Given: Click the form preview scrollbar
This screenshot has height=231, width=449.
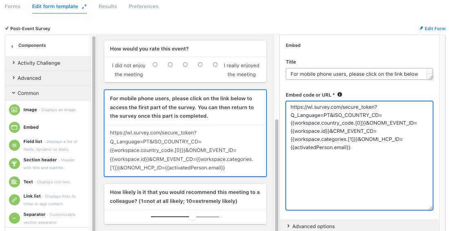Looking at the screenshot, I should pyautogui.click(x=277, y=175).
